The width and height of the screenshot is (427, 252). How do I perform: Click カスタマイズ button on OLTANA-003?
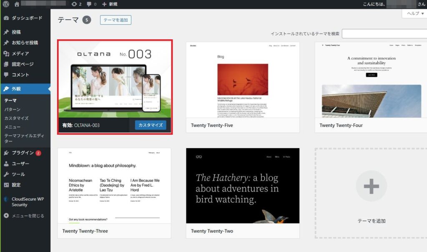(x=151, y=125)
